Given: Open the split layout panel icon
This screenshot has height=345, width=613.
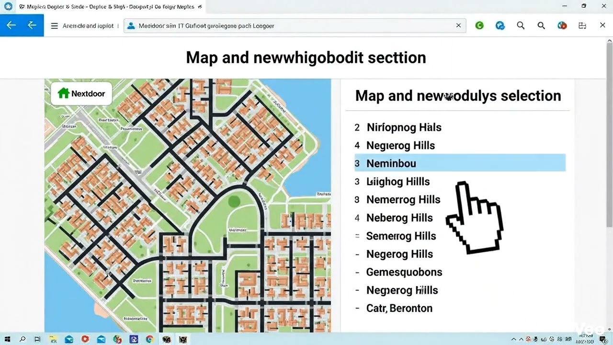Looking at the screenshot, I should coord(582,26).
